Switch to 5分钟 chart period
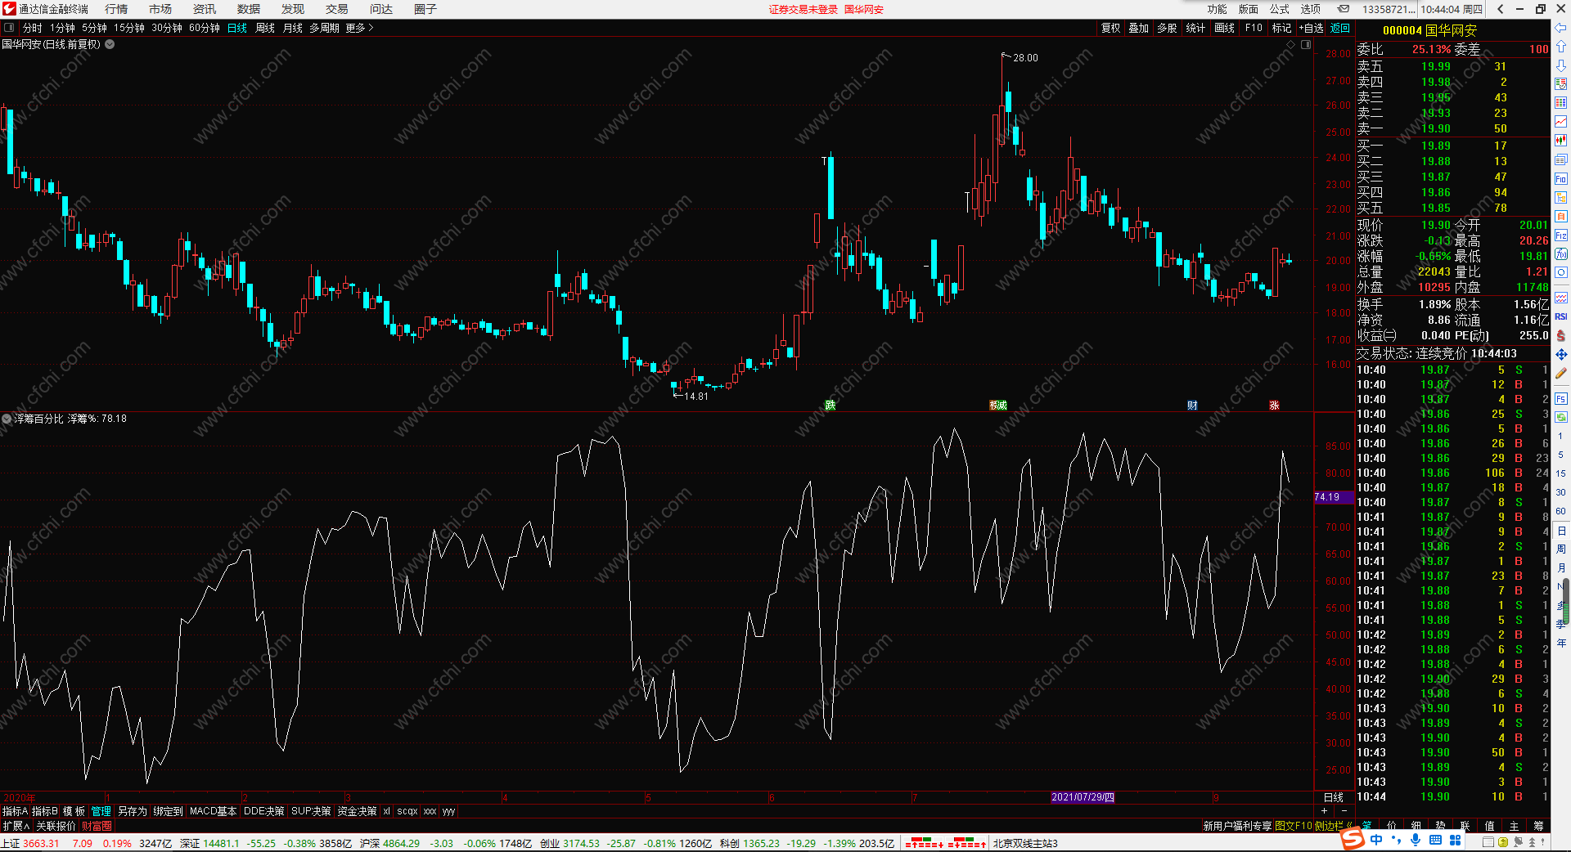 pyautogui.click(x=94, y=28)
